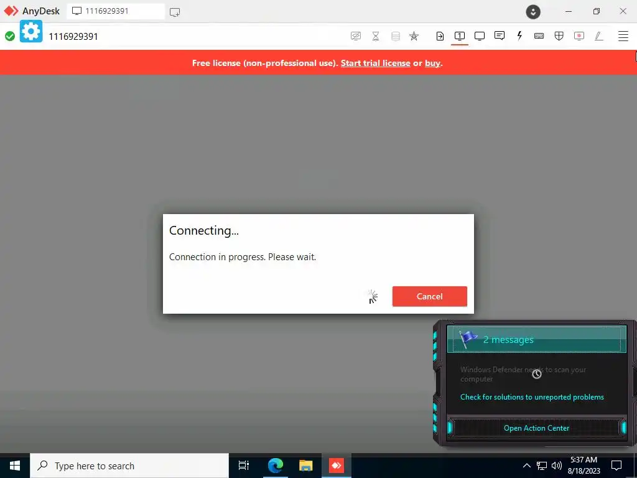Select monitor 1 display icon
Viewport: 637px width, 478px height.
pyautogui.click(x=460, y=36)
